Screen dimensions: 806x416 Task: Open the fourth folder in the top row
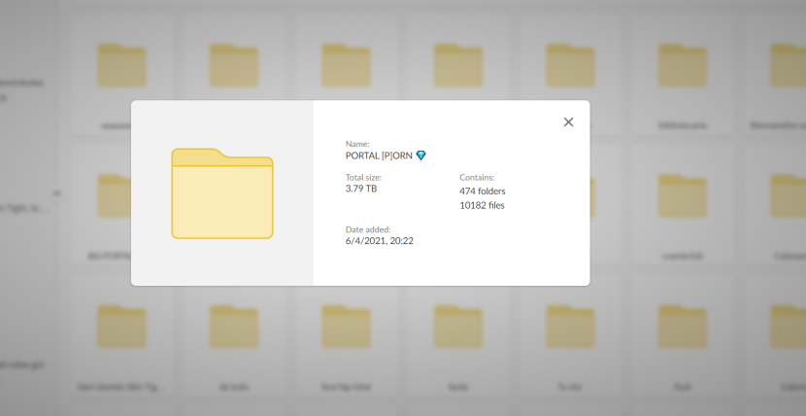coord(458,65)
